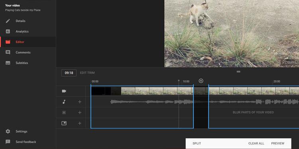The image size is (299, 149).
Task: Click the Your video heading
Action: [x=12, y=6]
